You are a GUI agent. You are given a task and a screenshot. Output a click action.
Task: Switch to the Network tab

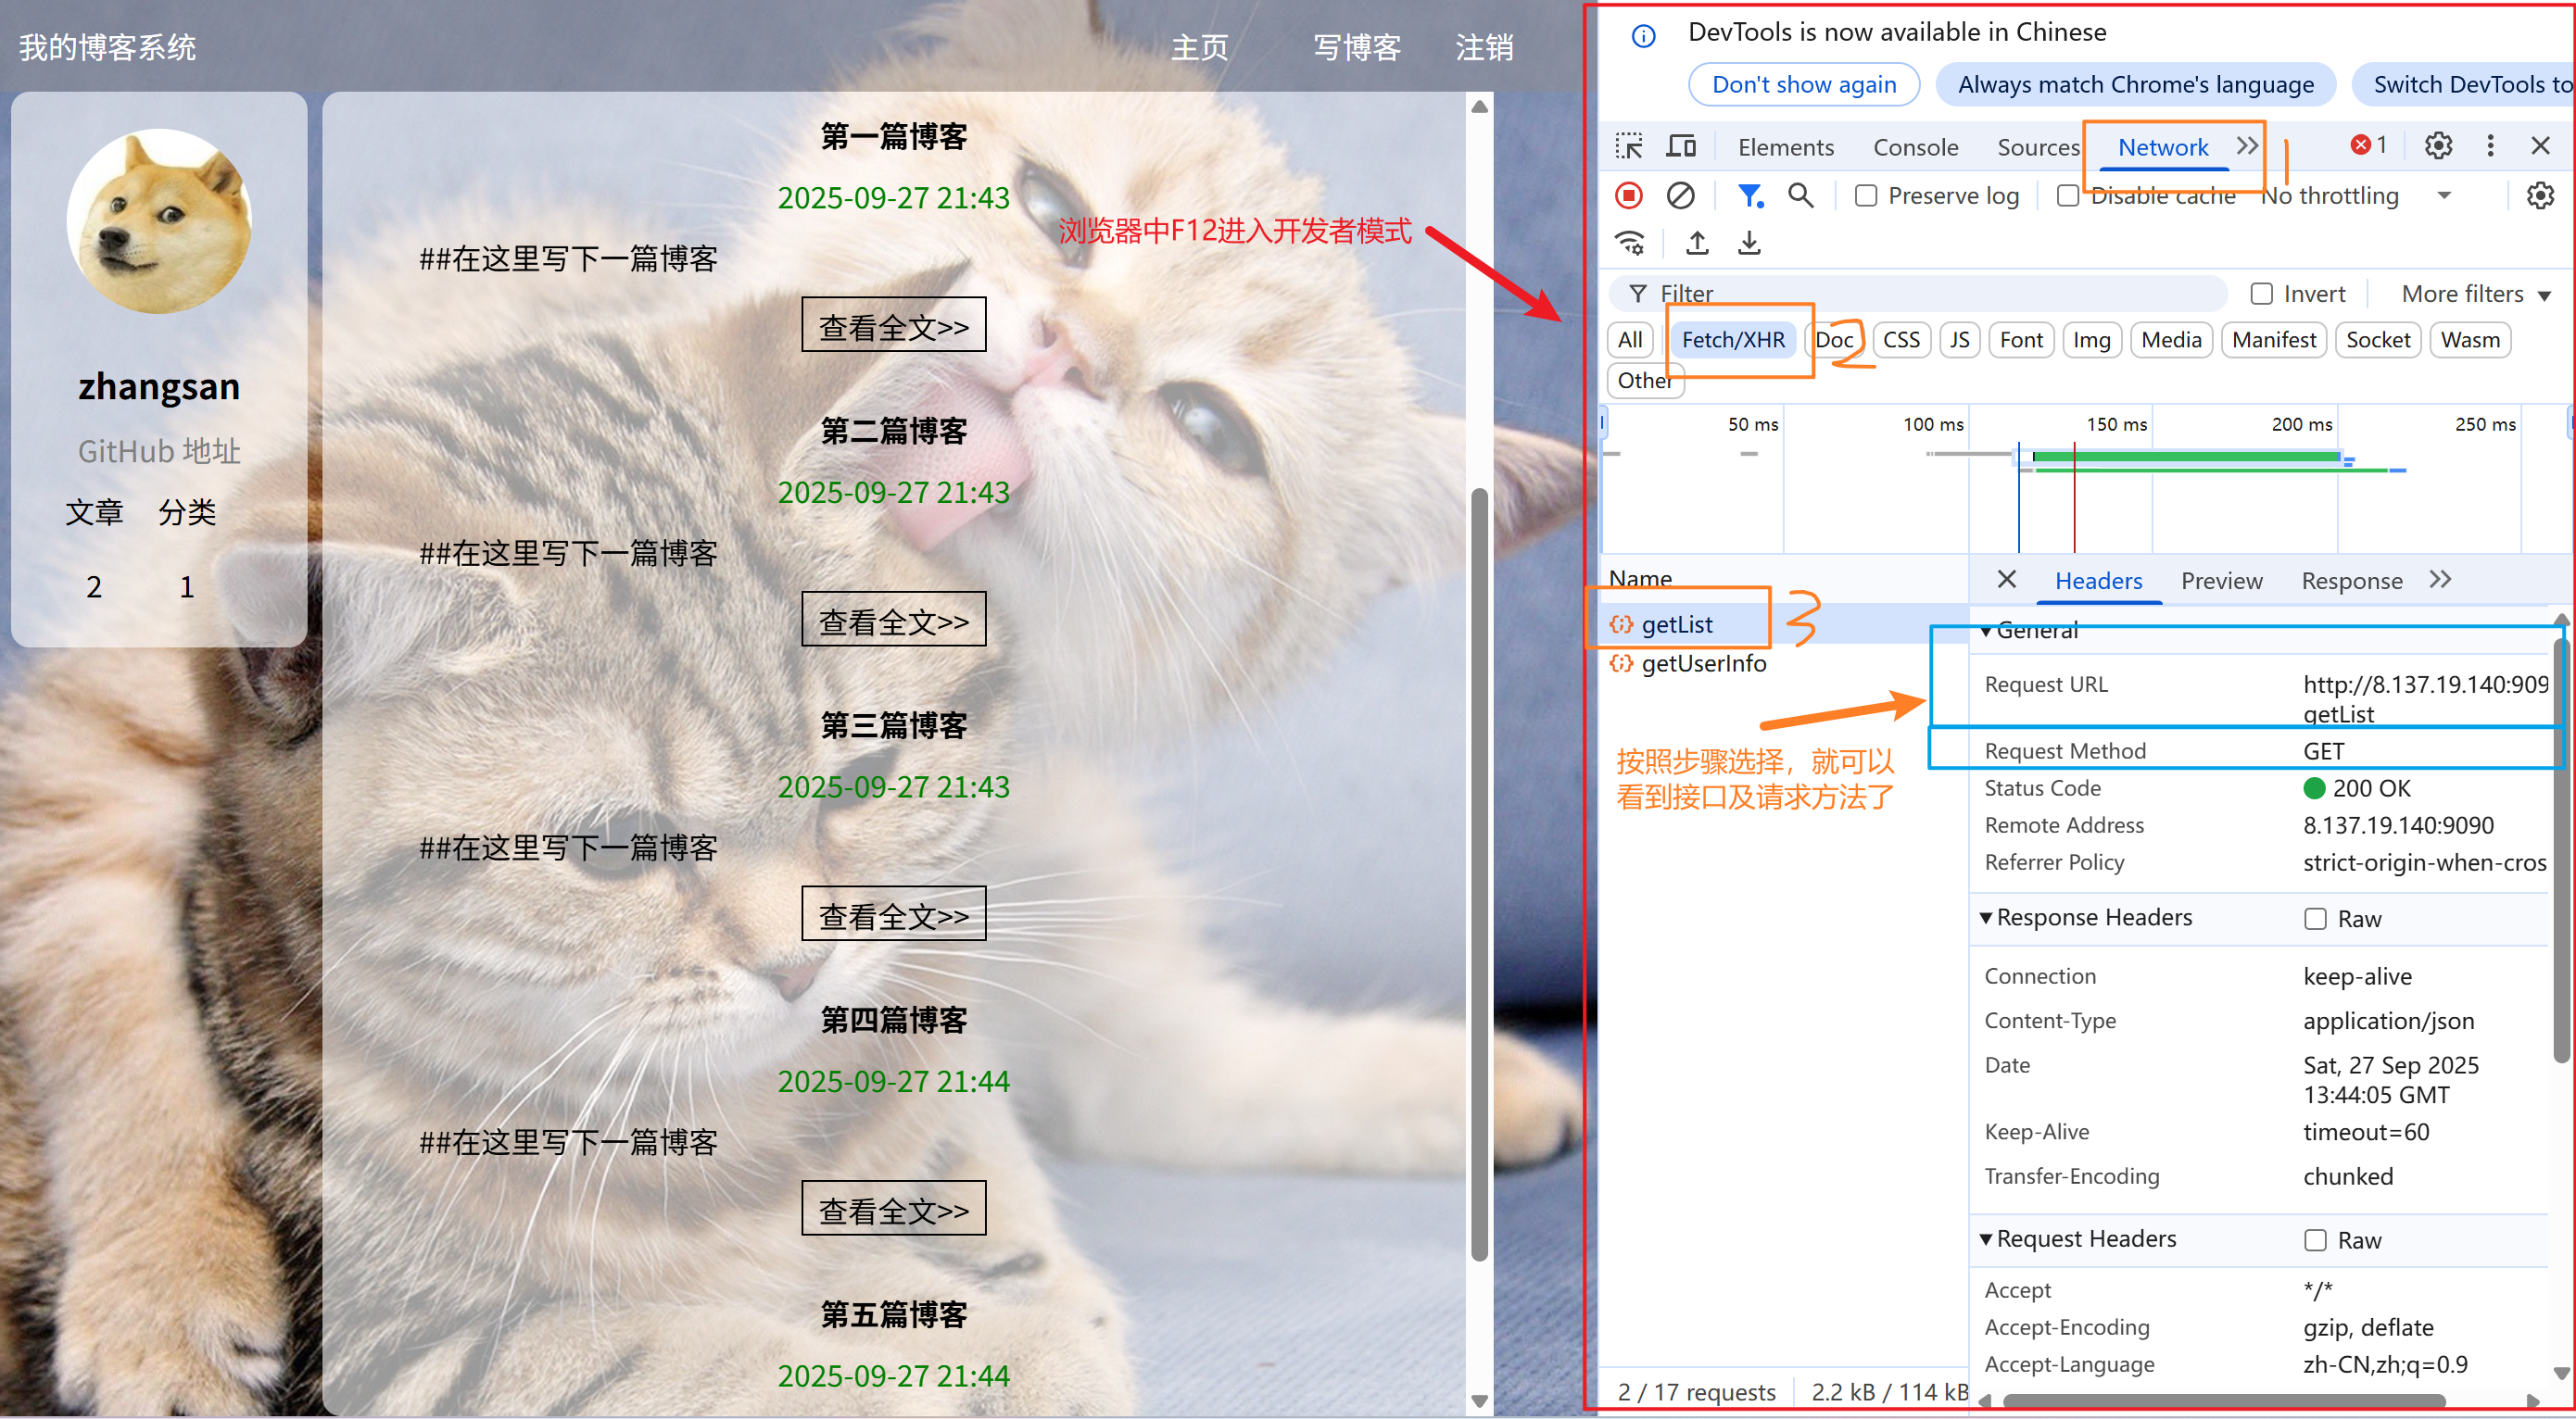click(2162, 147)
